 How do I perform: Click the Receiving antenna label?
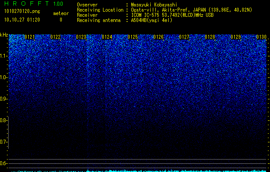(x=99, y=20)
